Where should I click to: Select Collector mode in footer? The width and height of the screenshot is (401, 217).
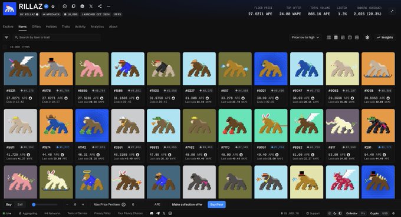(x=351, y=213)
